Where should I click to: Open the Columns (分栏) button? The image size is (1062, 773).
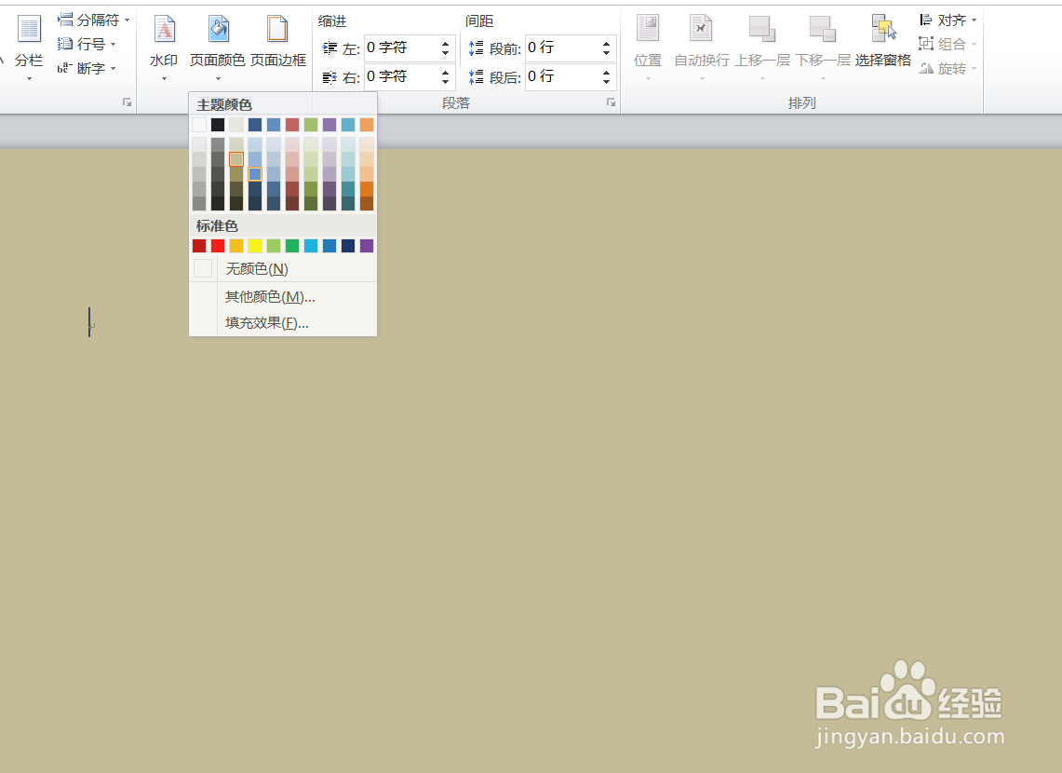[x=29, y=47]
